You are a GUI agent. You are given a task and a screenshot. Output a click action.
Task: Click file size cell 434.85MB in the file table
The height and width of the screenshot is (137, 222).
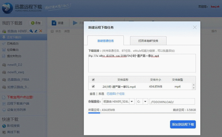[x=155, y=86]
